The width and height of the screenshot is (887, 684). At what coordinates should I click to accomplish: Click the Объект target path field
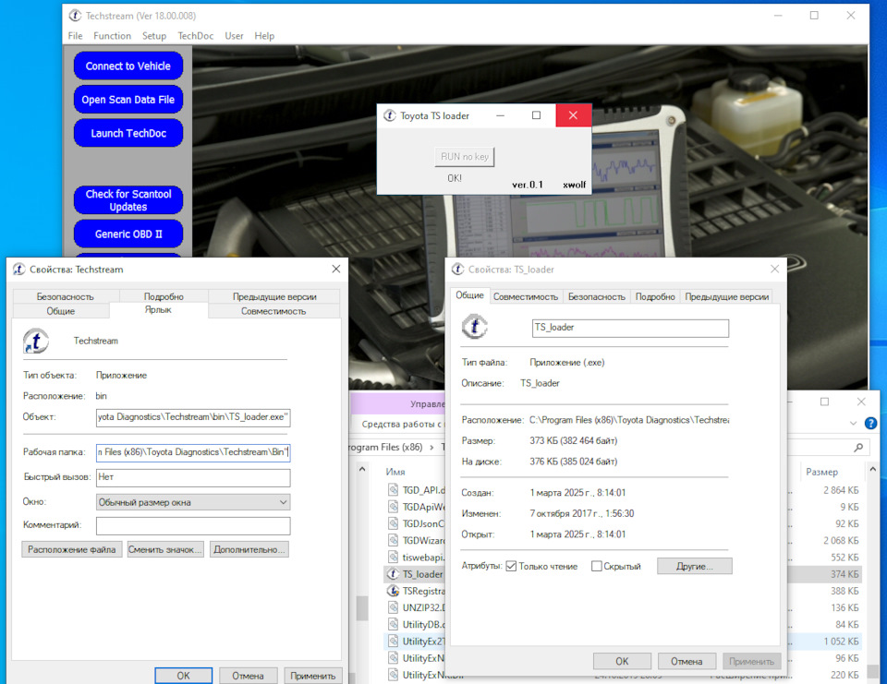[x=193, y=417]
